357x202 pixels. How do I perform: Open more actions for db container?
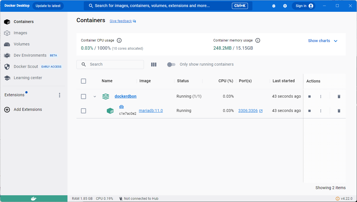click(x=321, y=111)
